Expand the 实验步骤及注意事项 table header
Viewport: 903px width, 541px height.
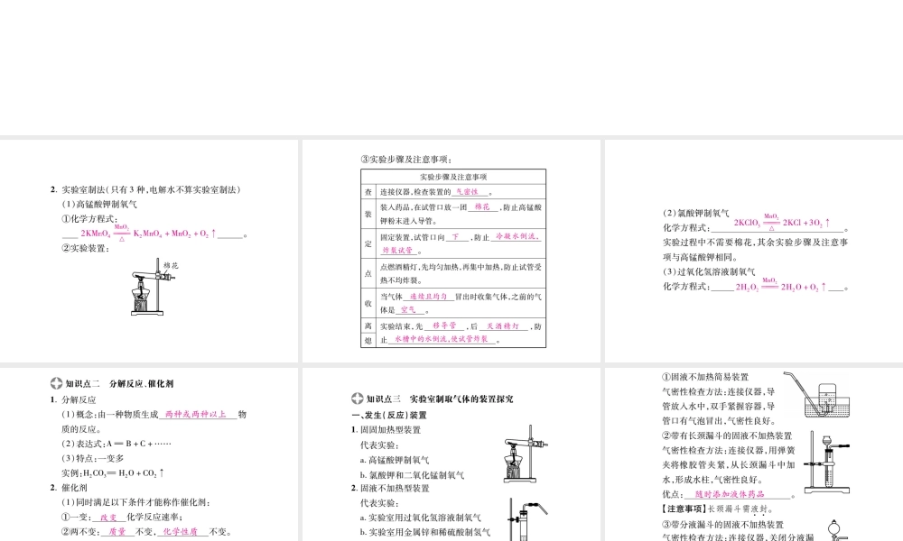[452, 176]
